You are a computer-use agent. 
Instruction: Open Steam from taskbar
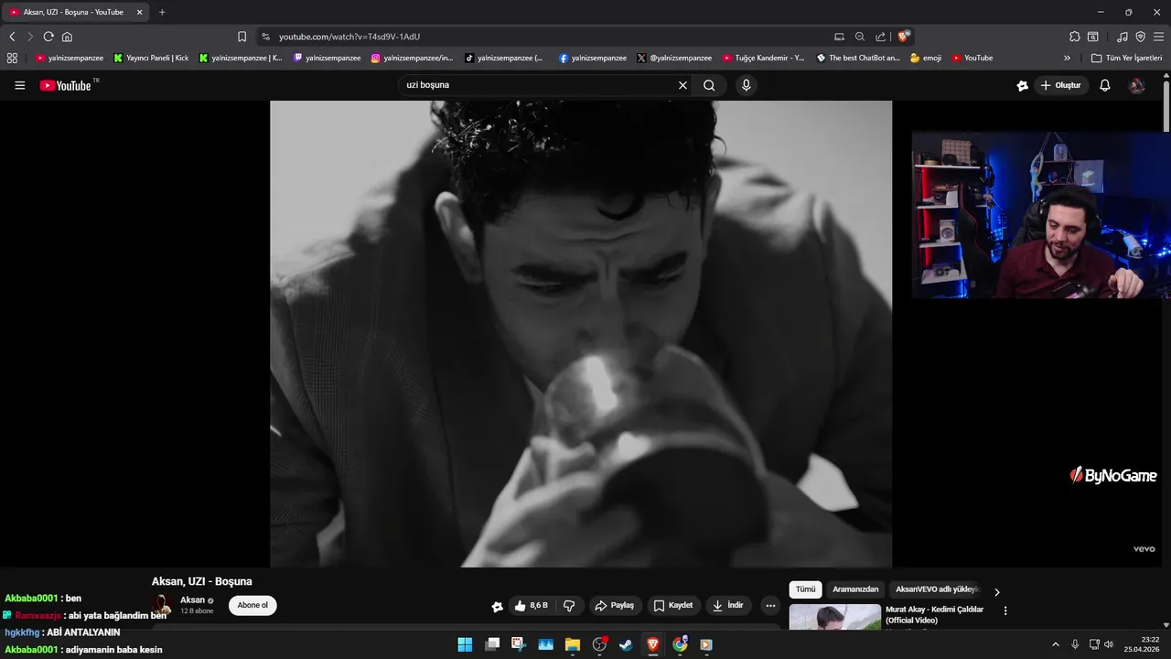coord(626,644)
